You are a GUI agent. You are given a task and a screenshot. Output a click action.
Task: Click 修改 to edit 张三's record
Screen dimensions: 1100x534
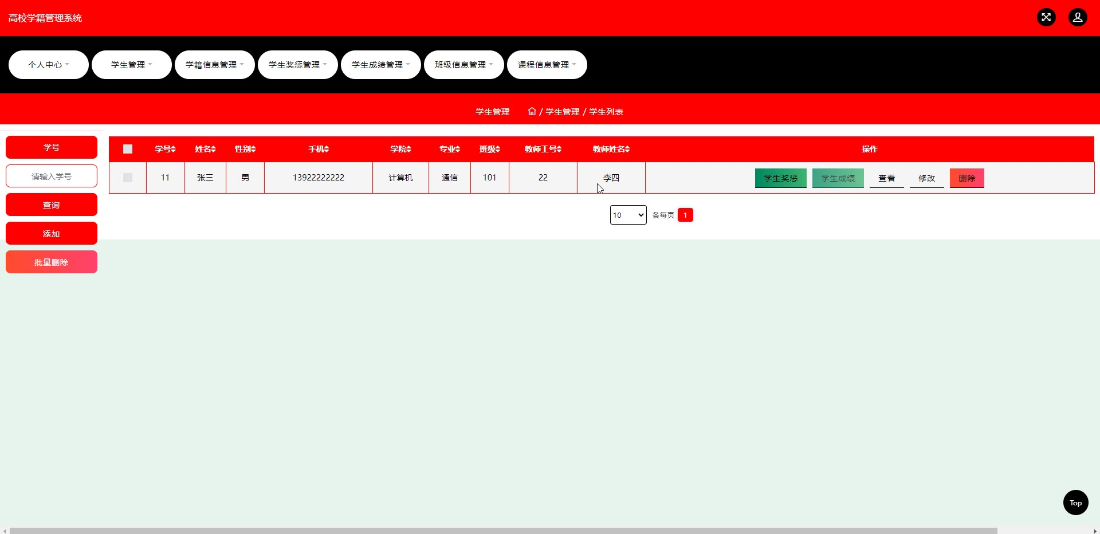click(927, 178)
